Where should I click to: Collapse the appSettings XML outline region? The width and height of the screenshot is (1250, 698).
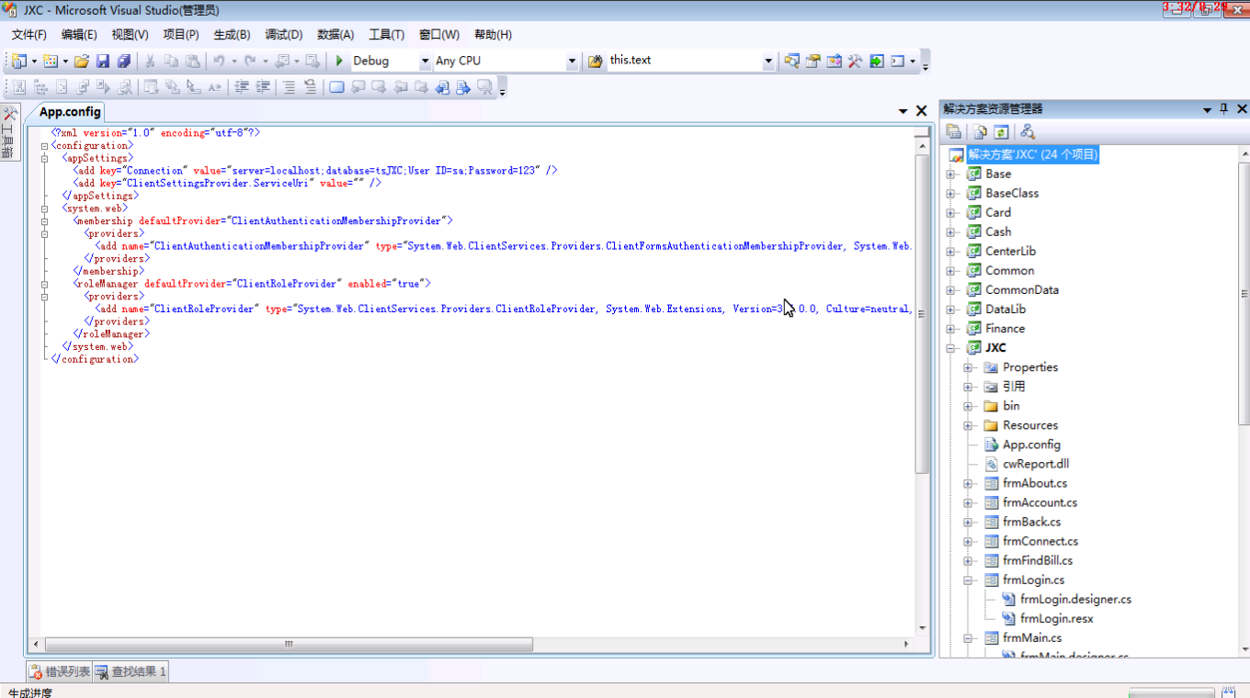point(44,158)
